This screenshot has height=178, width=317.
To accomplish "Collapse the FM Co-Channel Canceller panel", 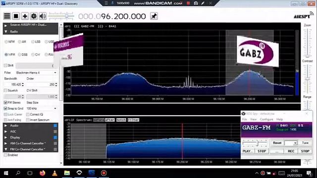I will pyautogui.click(x=5, y=149).
